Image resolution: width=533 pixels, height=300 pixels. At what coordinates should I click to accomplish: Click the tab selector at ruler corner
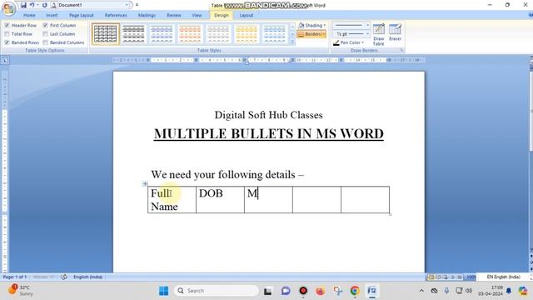coord(5,61)
